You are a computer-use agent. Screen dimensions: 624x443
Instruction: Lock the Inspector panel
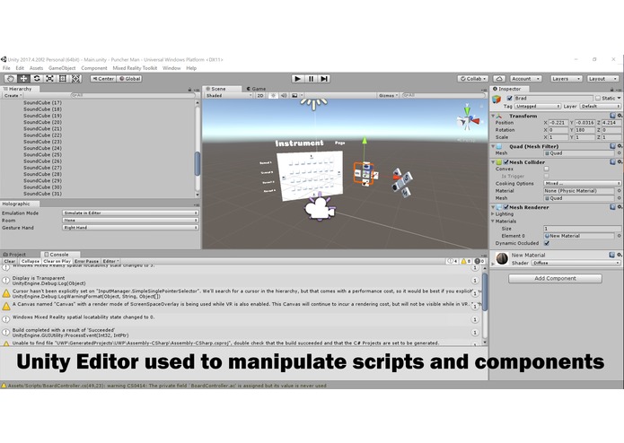pos(611,89)
